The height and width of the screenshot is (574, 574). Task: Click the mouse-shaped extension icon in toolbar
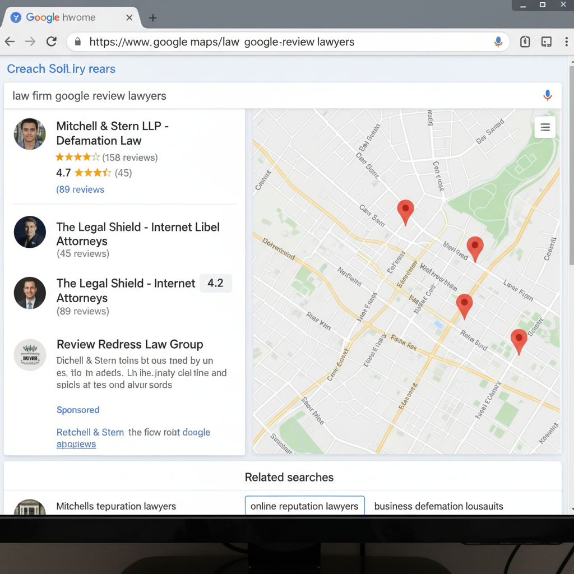click(525, 41)
